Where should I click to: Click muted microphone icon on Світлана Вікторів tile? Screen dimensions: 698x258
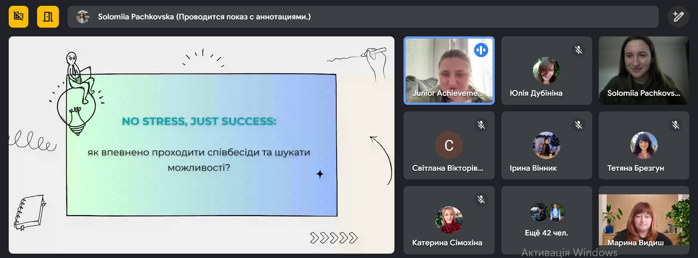click(481, 125)
